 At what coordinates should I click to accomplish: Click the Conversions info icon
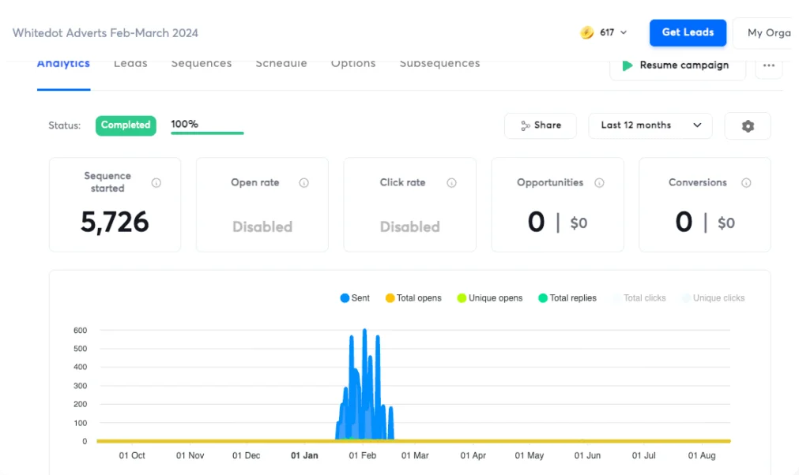click(745, 183)
